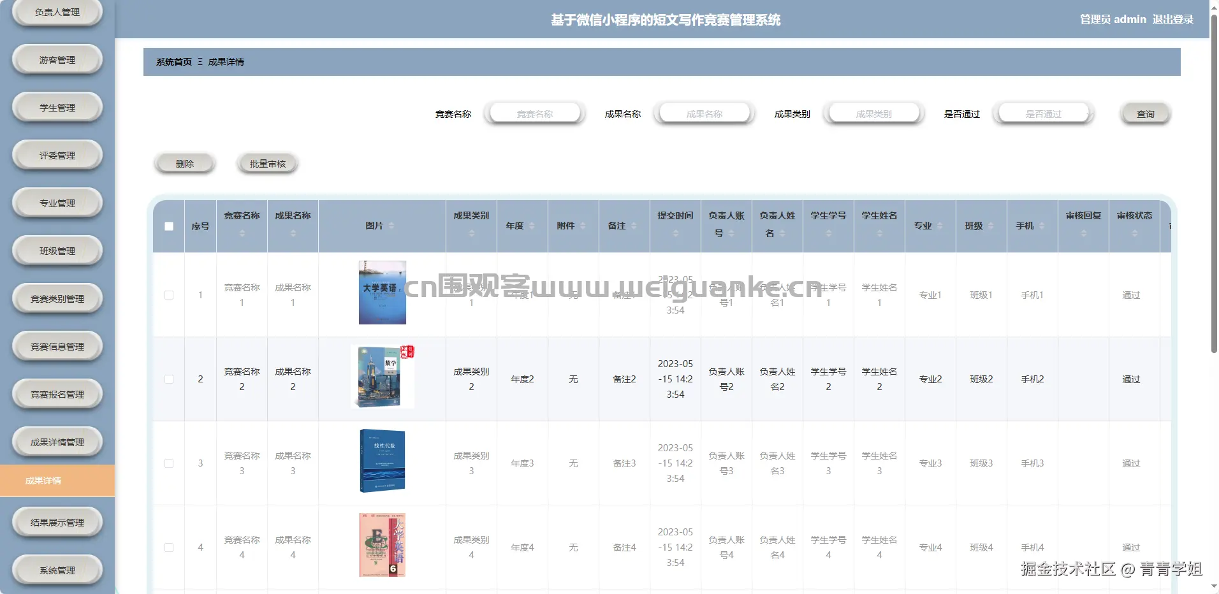The image size is (1219, 594).
Task: Open 竞赛报名管理 sidebar menu
Action: [x=57, y=395]
